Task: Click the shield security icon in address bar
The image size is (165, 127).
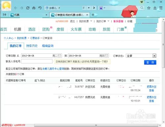Action: pos(47,8)
